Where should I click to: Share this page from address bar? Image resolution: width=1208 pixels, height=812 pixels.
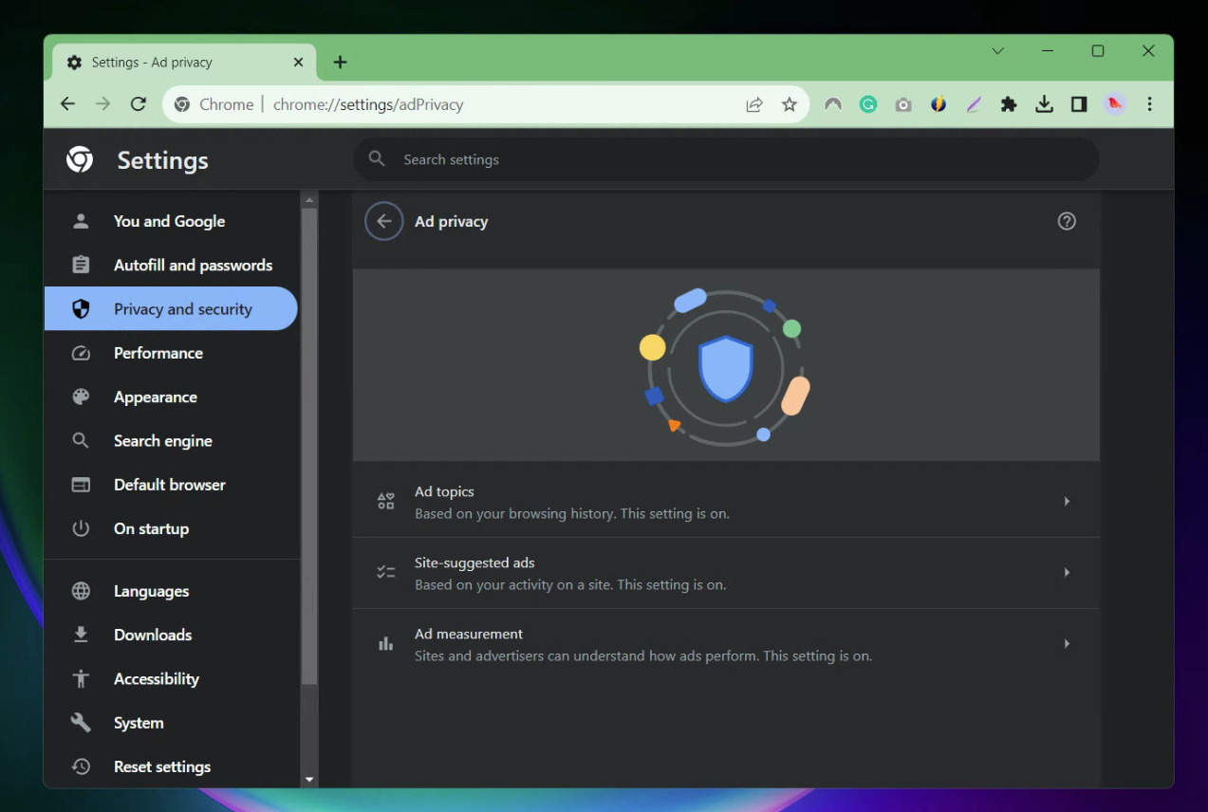(x=754, y=104)
